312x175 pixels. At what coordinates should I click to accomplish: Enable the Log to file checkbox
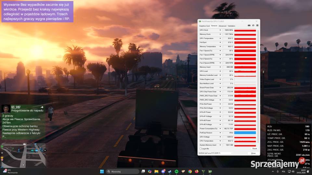coord(201,149)
